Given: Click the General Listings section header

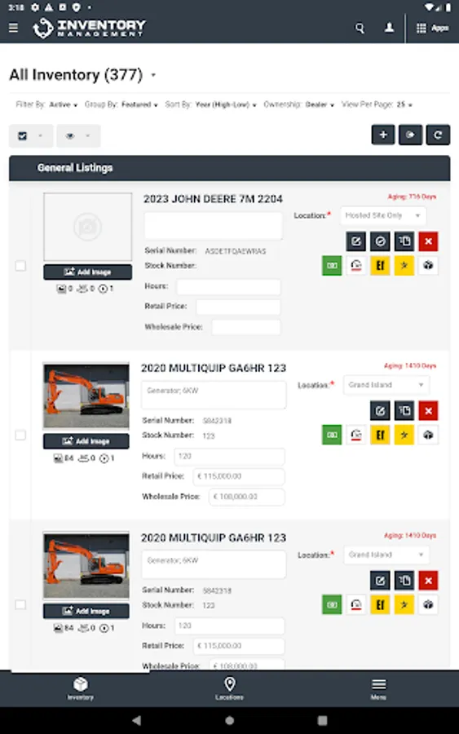Looking at the screenshot, I should click(229, 168).
